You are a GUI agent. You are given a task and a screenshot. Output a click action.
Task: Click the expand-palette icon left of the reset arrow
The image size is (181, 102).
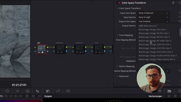click(27, 96)
